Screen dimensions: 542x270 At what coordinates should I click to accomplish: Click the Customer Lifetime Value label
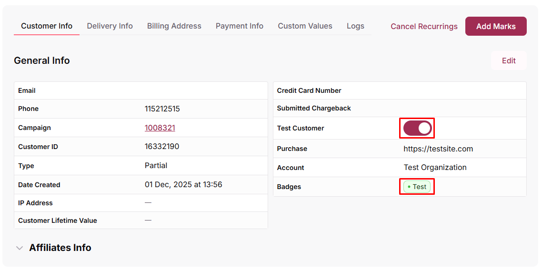(57, 220)
